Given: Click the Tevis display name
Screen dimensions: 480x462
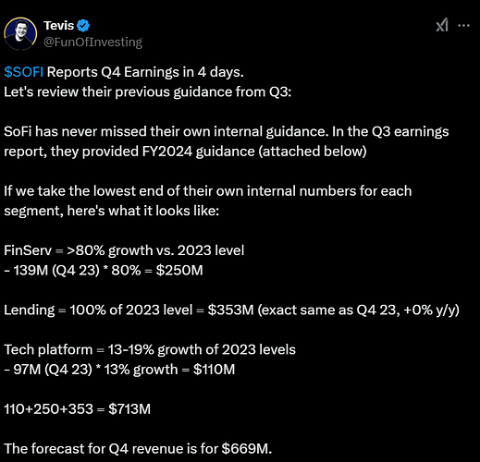Looking at the screenshot, I should coord(58,26).
